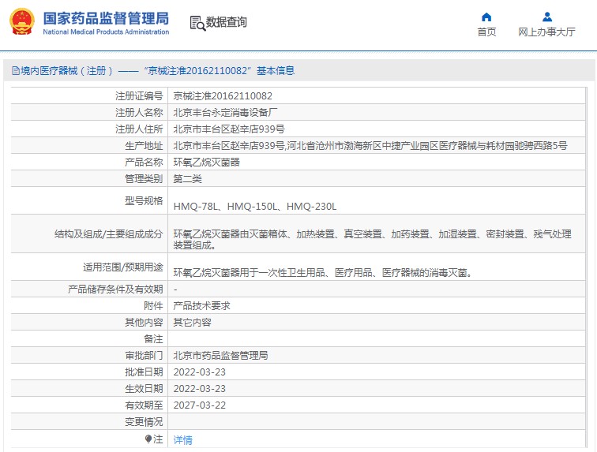Click the 注册证编号 row label

139,96
